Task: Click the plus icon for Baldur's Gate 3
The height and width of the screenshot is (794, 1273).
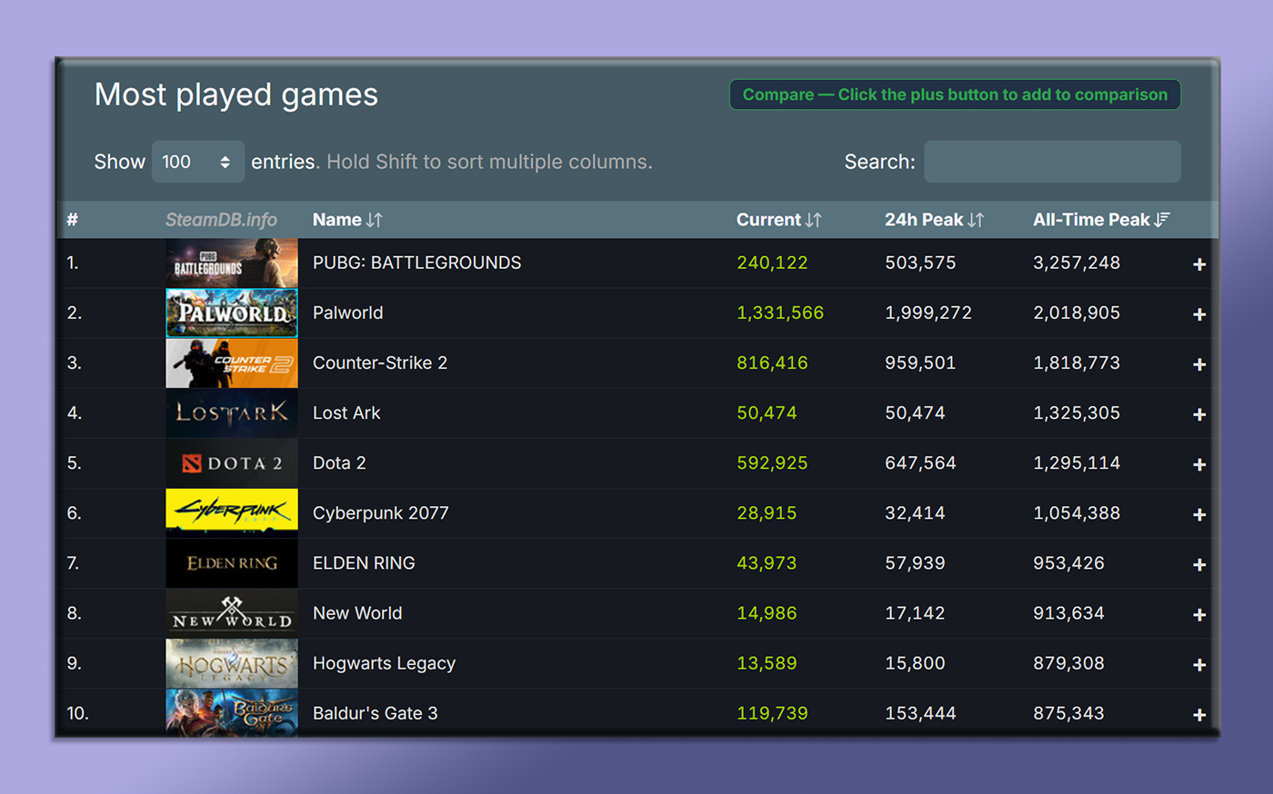Action: [1199, 715]
